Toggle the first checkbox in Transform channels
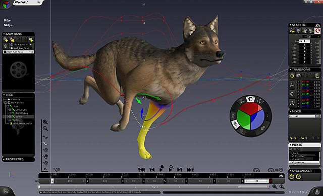The image size is (323, 196). [x=298, y=82]
